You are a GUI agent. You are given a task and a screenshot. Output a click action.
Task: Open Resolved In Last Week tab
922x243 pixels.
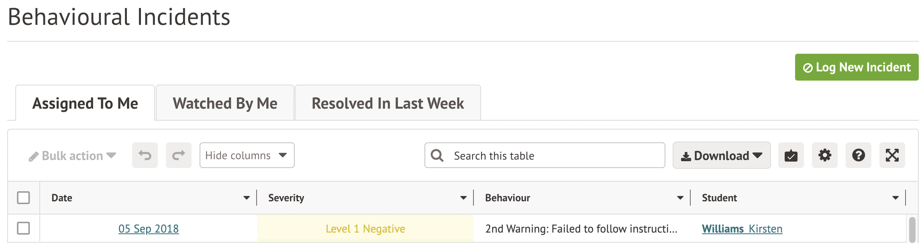388,103
